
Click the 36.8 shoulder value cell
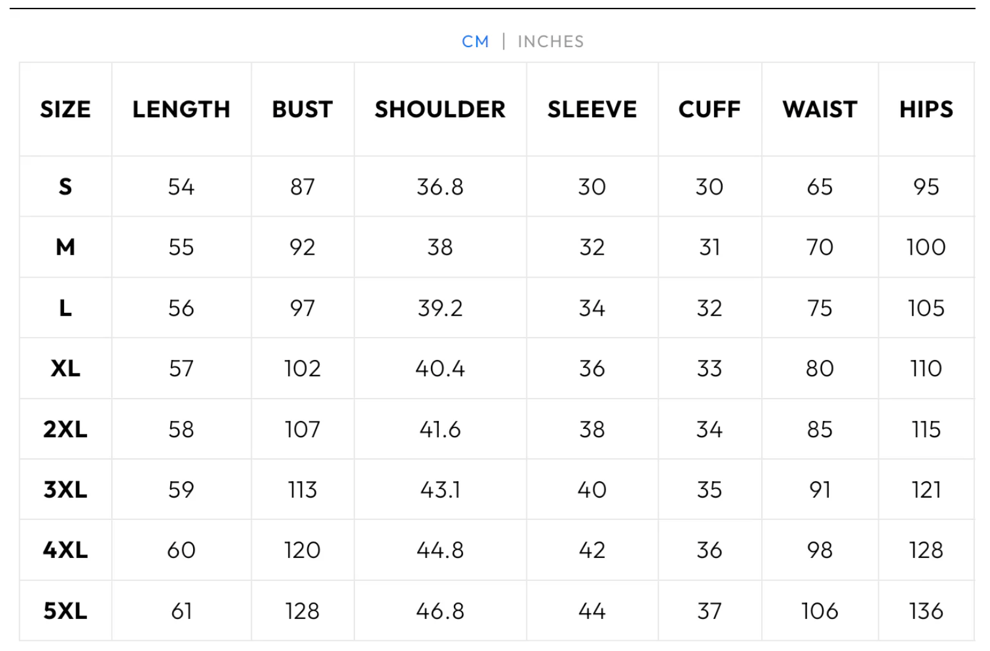[x=440, y=187]
